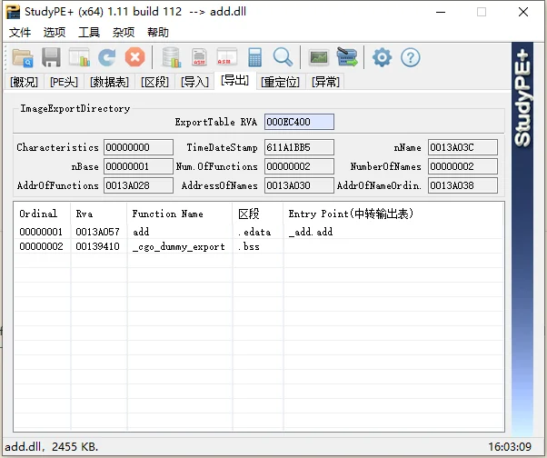Click the Rva value 00139410

pyautogui.click(x=98, y=246)
